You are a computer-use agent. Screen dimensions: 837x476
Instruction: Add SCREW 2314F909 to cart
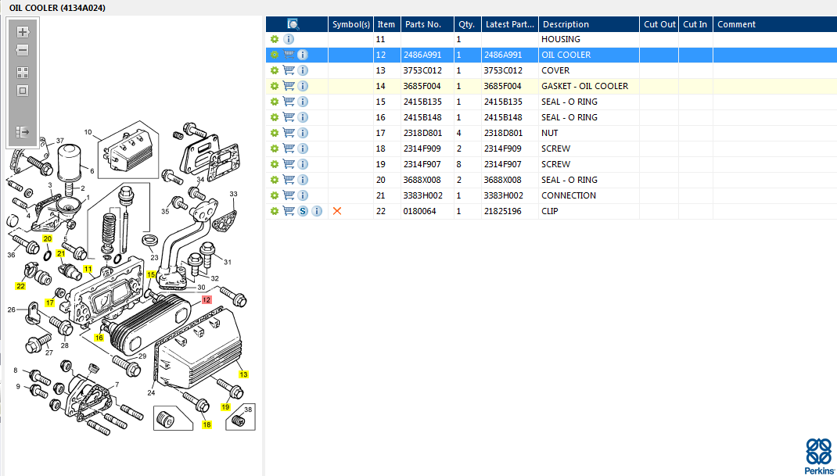pyautogui.click(x=289, y=149)
